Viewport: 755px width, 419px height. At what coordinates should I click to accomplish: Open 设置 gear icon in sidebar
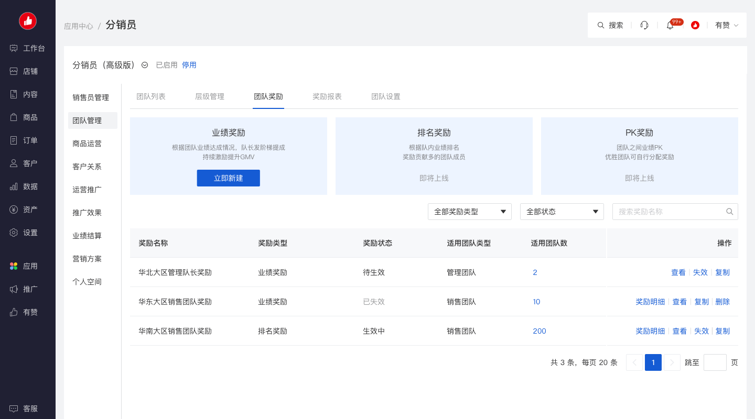14,233
